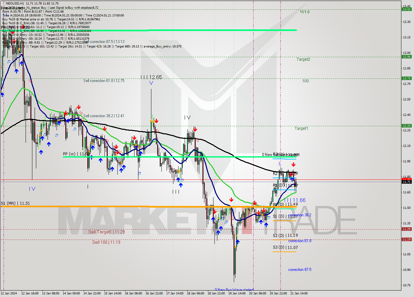Screen dimensions: 414x297
Task: Select the green 12.96 price tag
Action: point(406,56)
